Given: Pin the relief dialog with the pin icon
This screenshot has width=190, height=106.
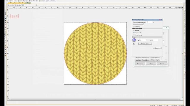Looking at the screenshot, I should [x=160, y=20].
